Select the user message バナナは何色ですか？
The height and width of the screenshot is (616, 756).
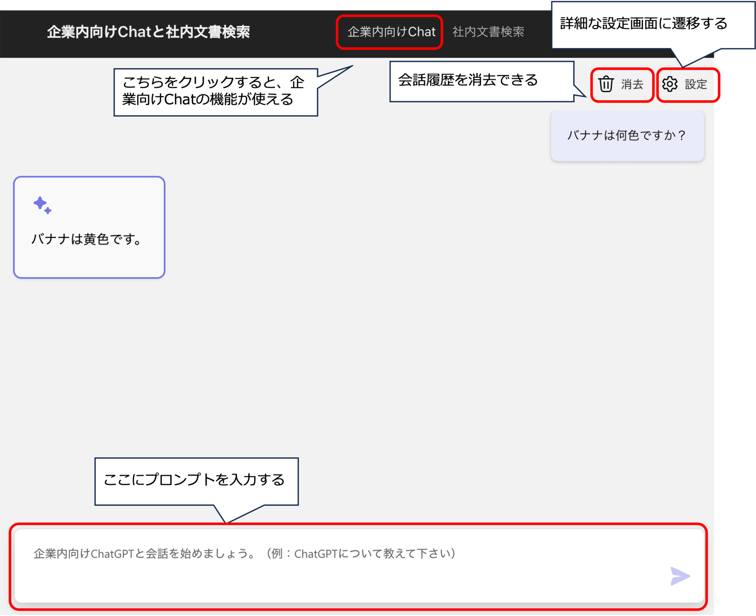[x=627, y=135]
